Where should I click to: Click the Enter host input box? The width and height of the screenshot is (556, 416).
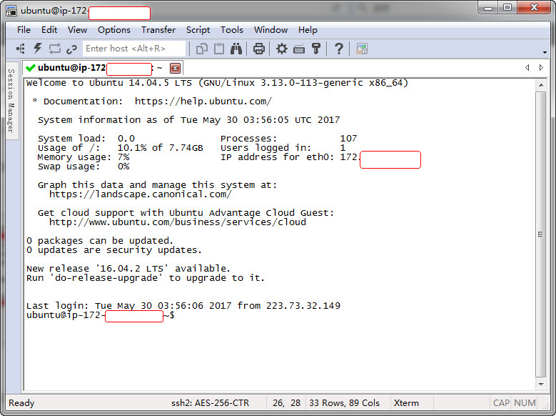point(133,49)
